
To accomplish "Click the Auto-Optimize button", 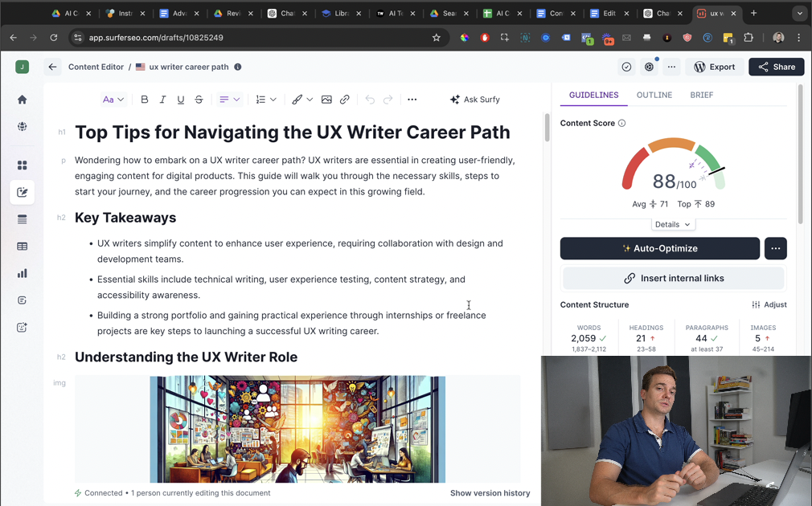I will coord(659,248).
